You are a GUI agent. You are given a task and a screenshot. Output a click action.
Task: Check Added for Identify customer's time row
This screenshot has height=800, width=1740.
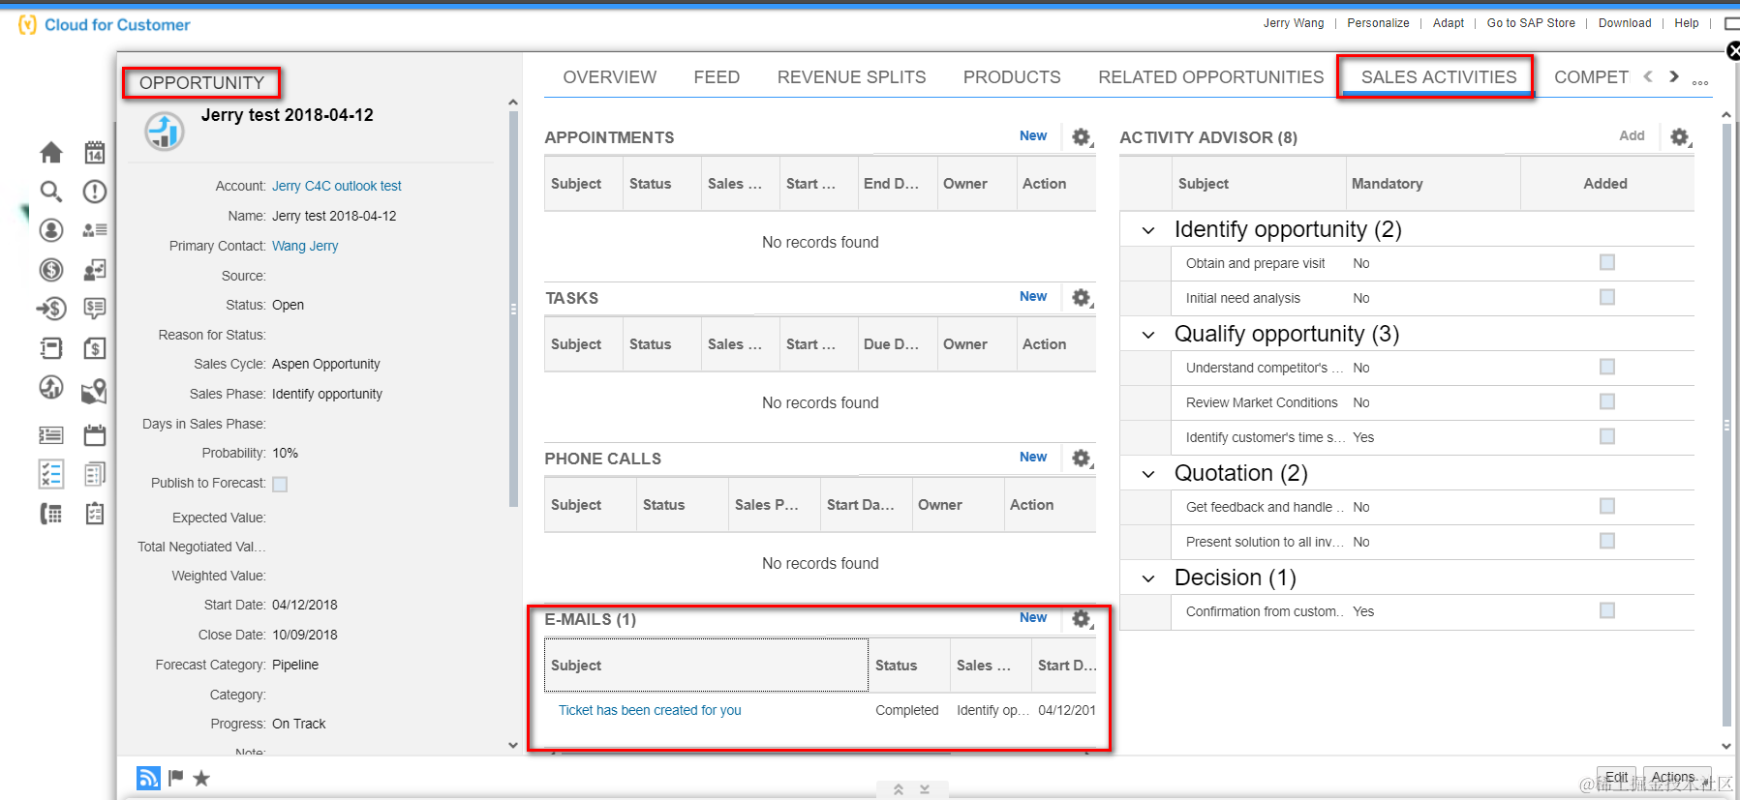point(1607,436)
